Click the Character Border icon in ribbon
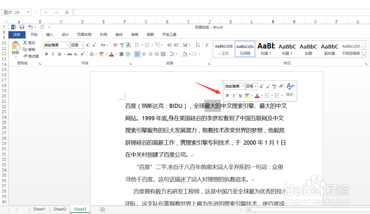The height and width of the screenshot is (214, 370). pyautogui.click(x=128, y=45)
